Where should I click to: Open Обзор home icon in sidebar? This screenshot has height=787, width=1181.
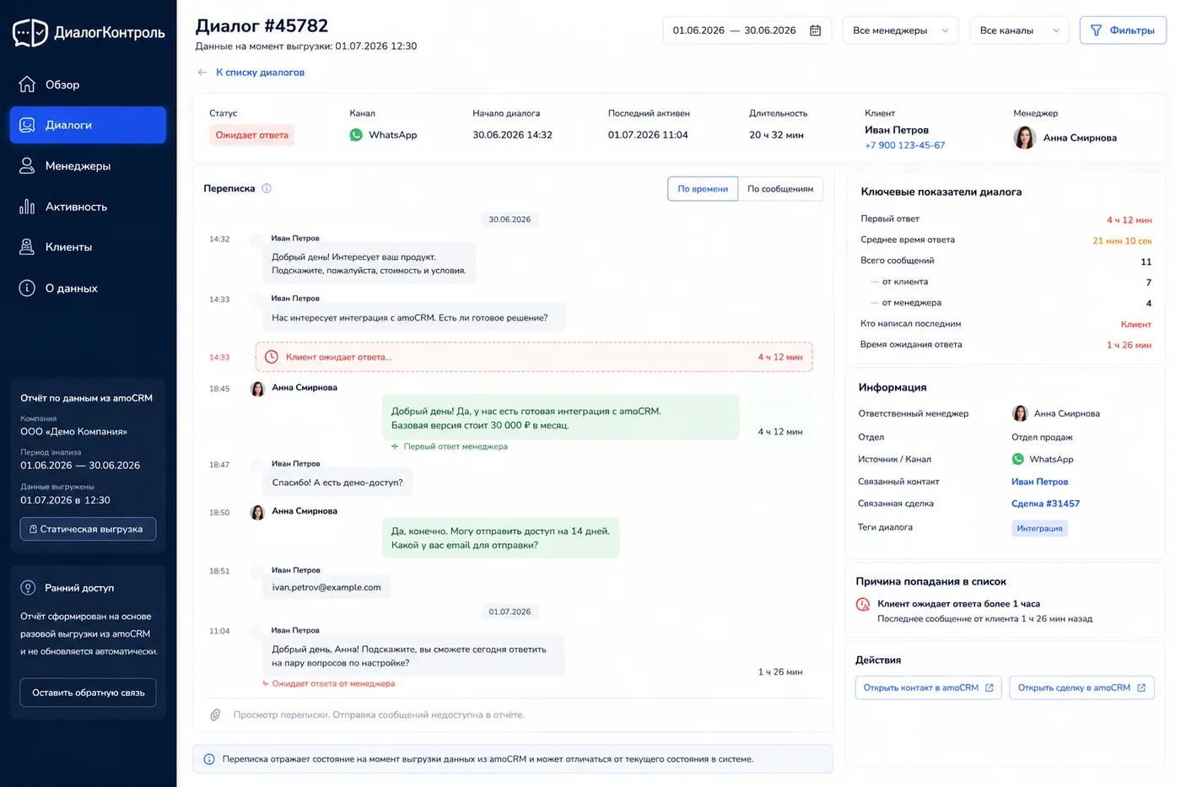(x=27, y=84)
